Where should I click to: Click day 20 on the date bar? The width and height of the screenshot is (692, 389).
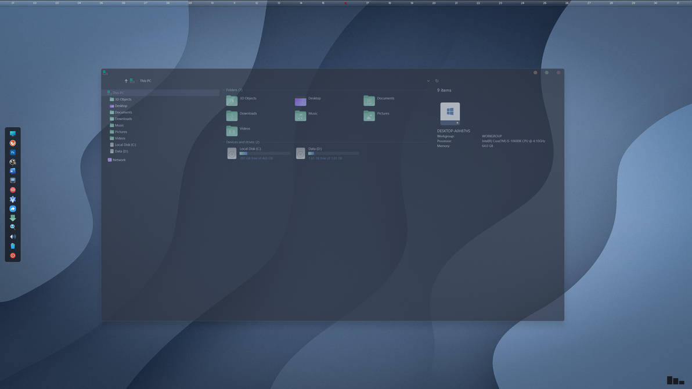point(434,3)
